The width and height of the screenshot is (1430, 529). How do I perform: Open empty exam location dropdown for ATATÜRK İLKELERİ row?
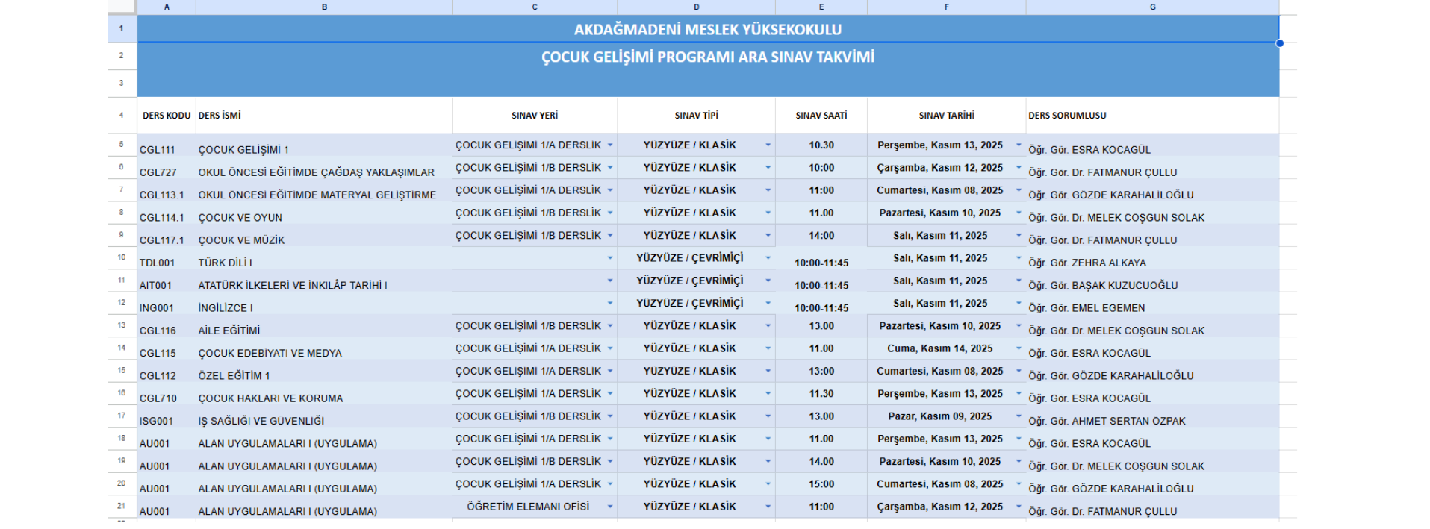point(610,281)
